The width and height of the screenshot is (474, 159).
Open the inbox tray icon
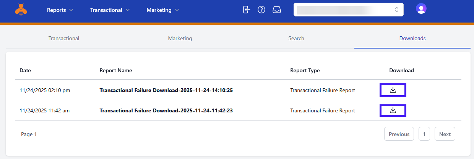tap(277, 10)
